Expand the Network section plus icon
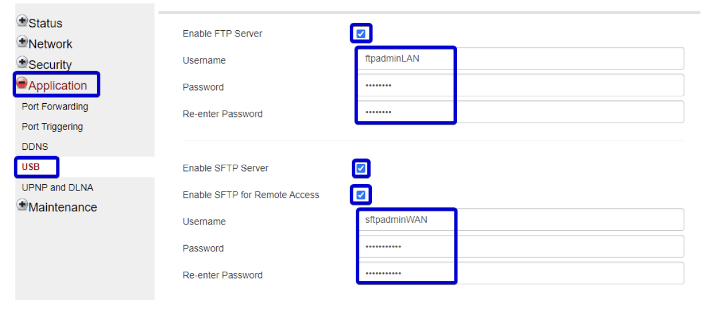Viewport: 717px width, 314px height. click(22, 42)
